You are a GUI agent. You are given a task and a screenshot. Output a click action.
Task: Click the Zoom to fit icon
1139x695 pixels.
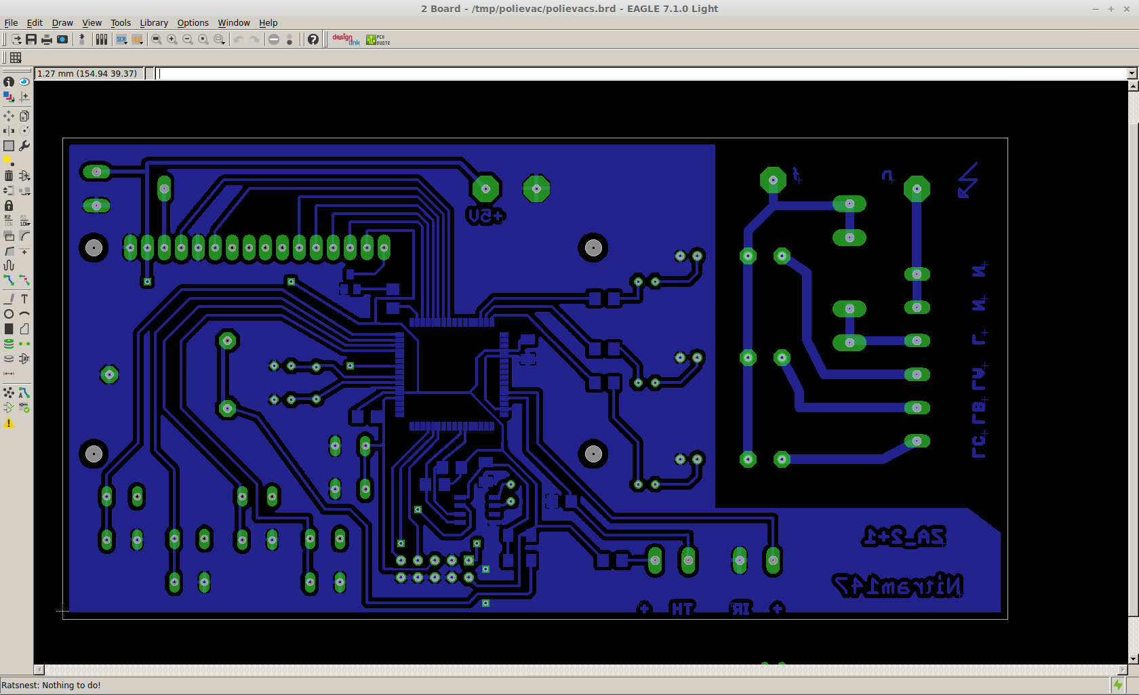pyautogui.click(x=157, y=39)
